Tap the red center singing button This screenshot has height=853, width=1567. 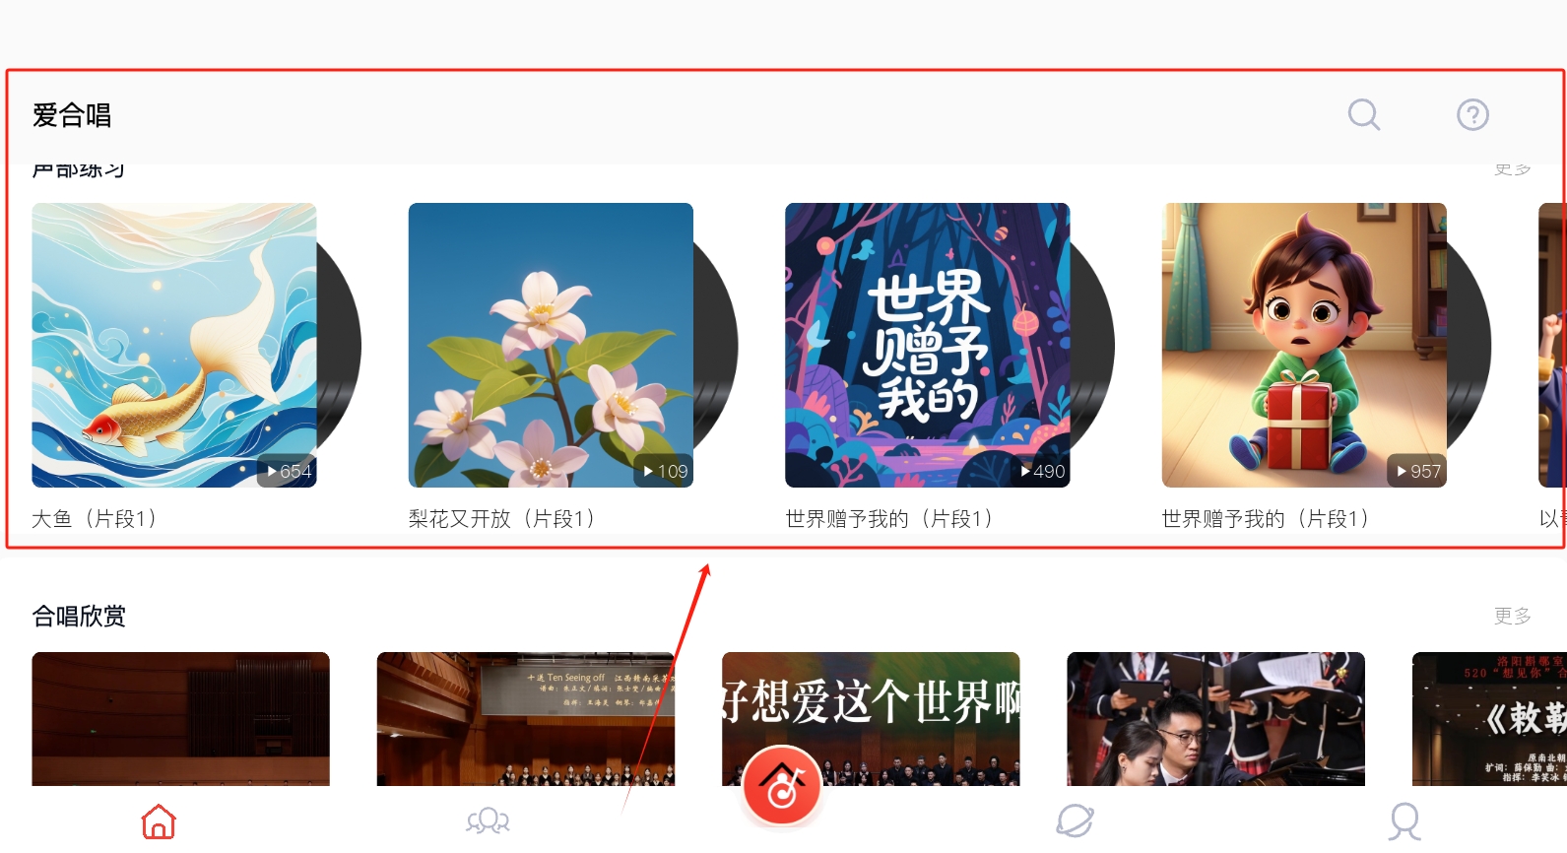click(782, 785)
